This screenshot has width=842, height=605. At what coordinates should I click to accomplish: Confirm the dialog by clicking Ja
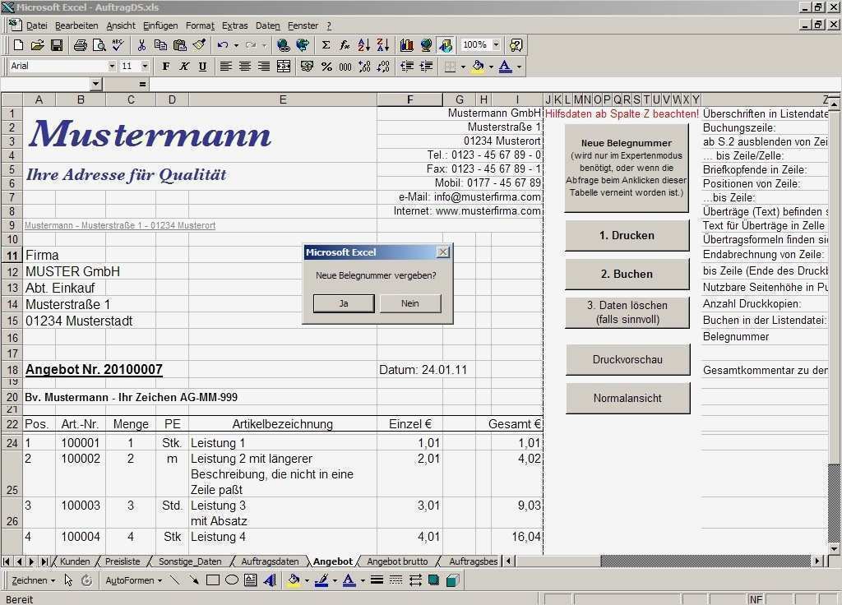343,303
